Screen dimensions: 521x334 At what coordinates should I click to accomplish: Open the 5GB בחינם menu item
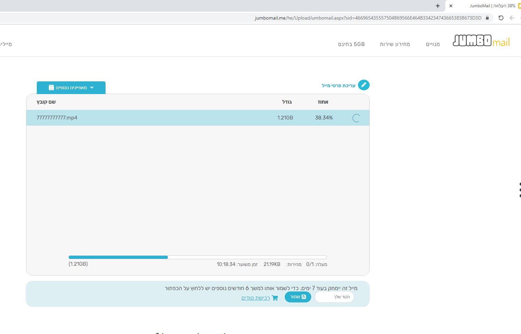351,44
